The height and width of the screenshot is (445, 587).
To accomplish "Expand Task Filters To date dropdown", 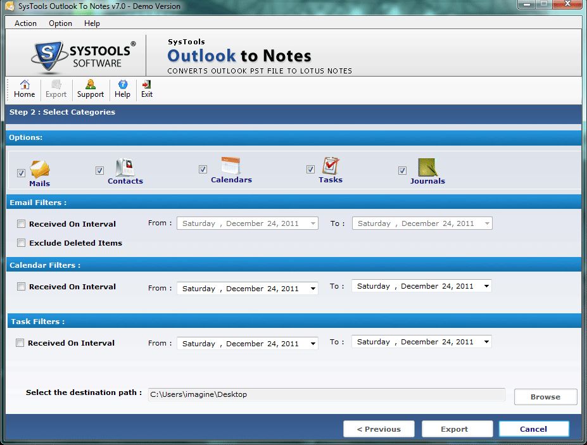I will pyautogui.click(x=486, y=342).
